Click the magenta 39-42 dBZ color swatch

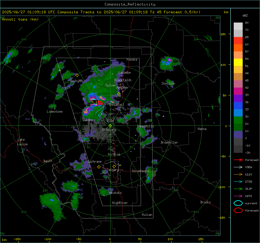(x=238, y=91)
